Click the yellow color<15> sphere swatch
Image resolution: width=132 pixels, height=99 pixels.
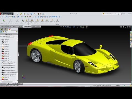[3, 78]
